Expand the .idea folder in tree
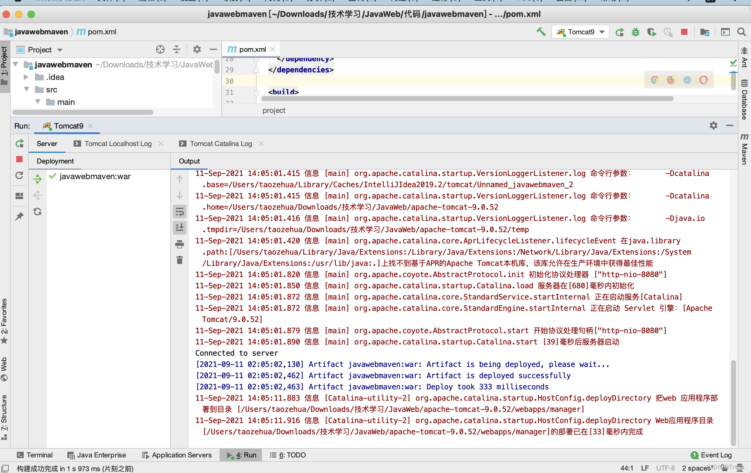The width and height of the screenshot is (751, 473). 26,77
